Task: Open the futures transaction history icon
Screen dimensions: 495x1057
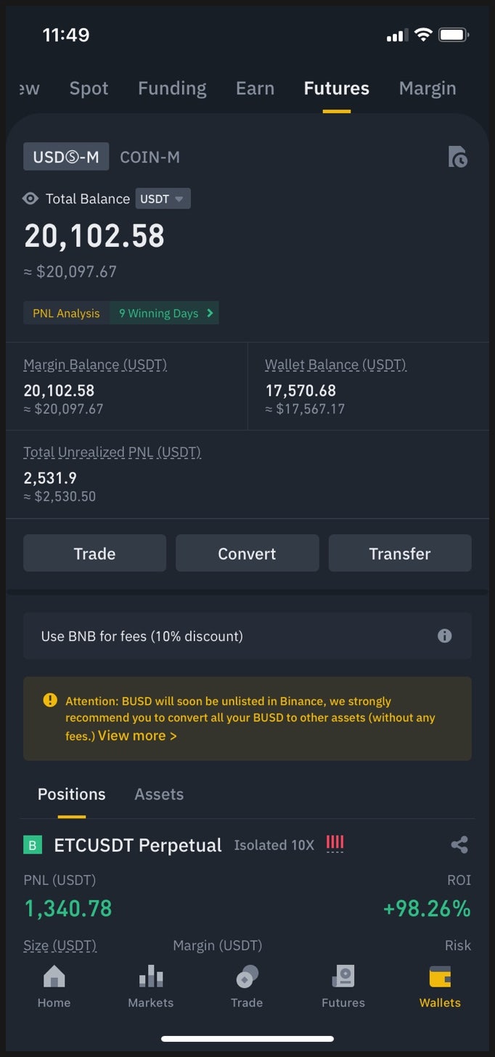Action: [457, 157]
